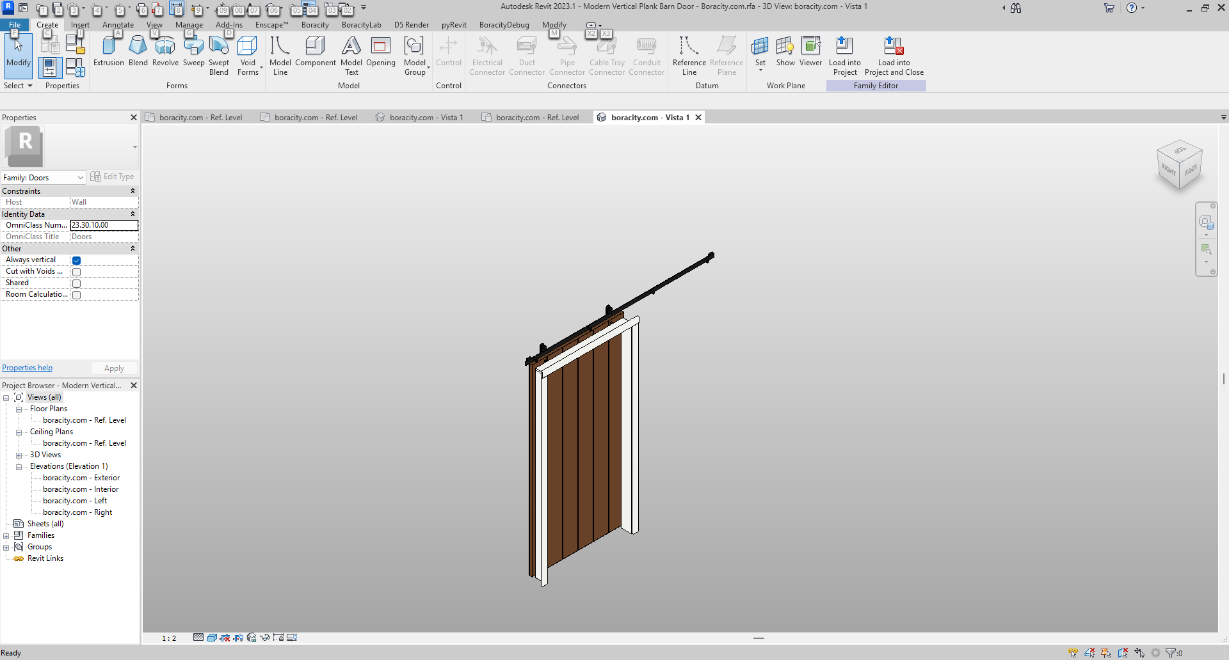
Task: Collapse the Constraints section
Action: [x=133, y=191]
